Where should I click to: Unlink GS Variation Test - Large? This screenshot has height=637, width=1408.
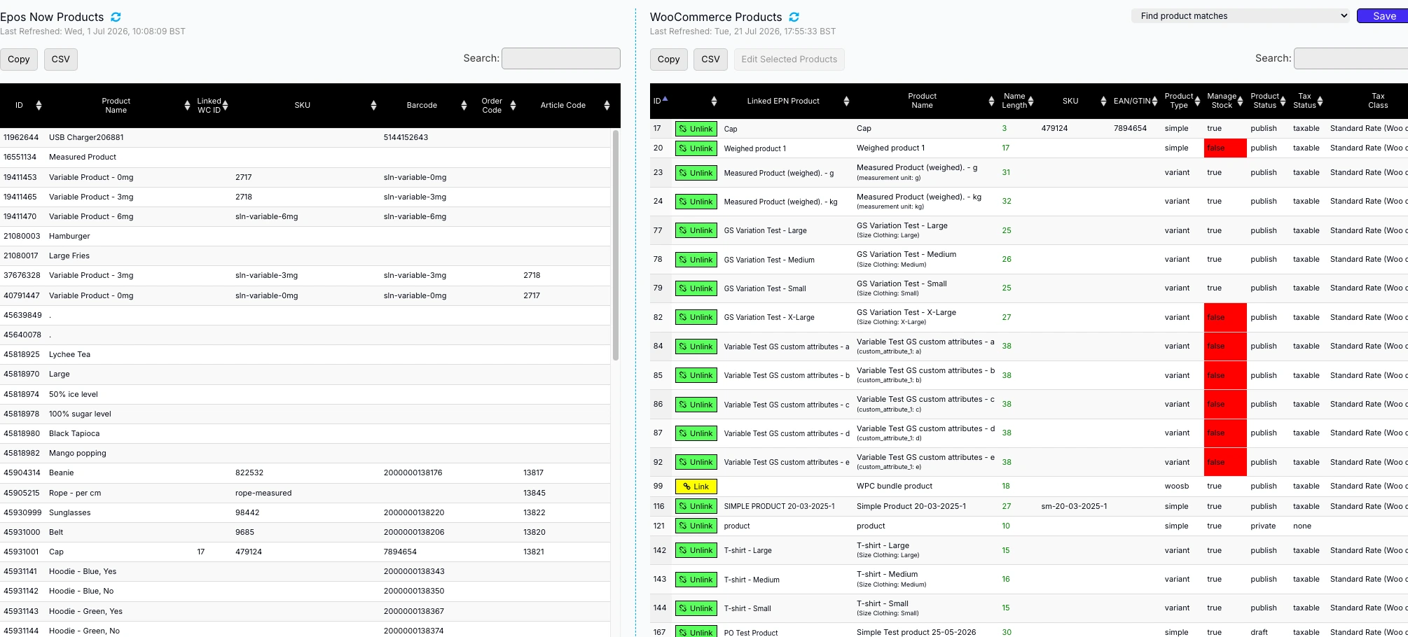(x=696, y=230)
